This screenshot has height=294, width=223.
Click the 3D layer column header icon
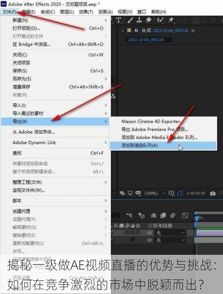(138, 226)
